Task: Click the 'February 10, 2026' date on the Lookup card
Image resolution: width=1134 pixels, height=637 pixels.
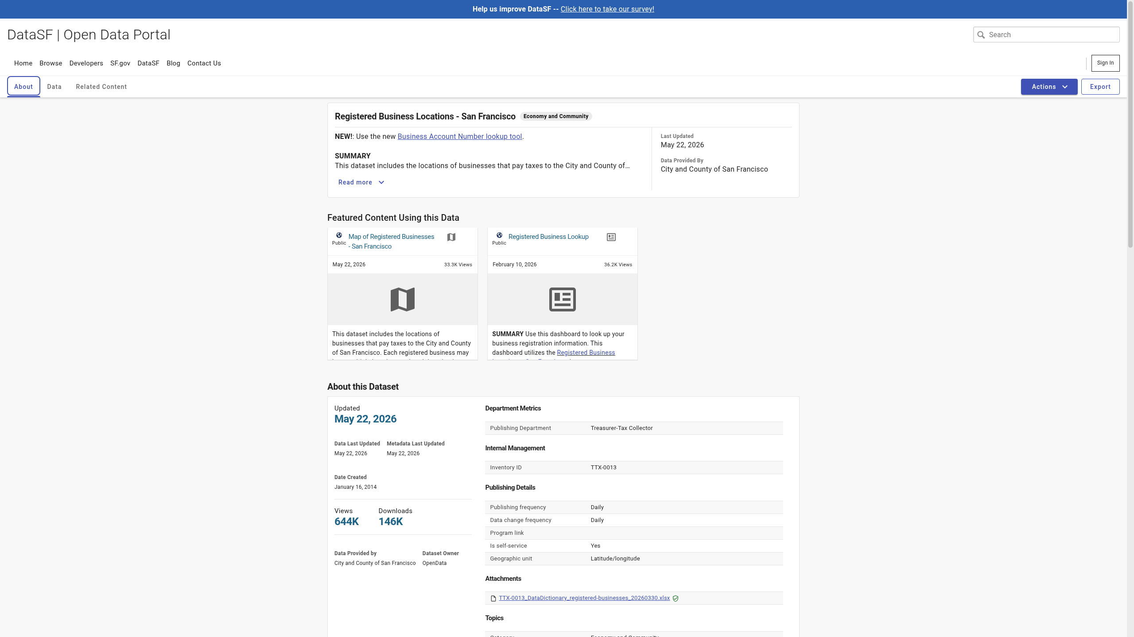Action: (514, 265)
